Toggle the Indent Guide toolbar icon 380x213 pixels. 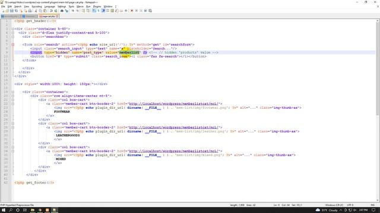103,11
